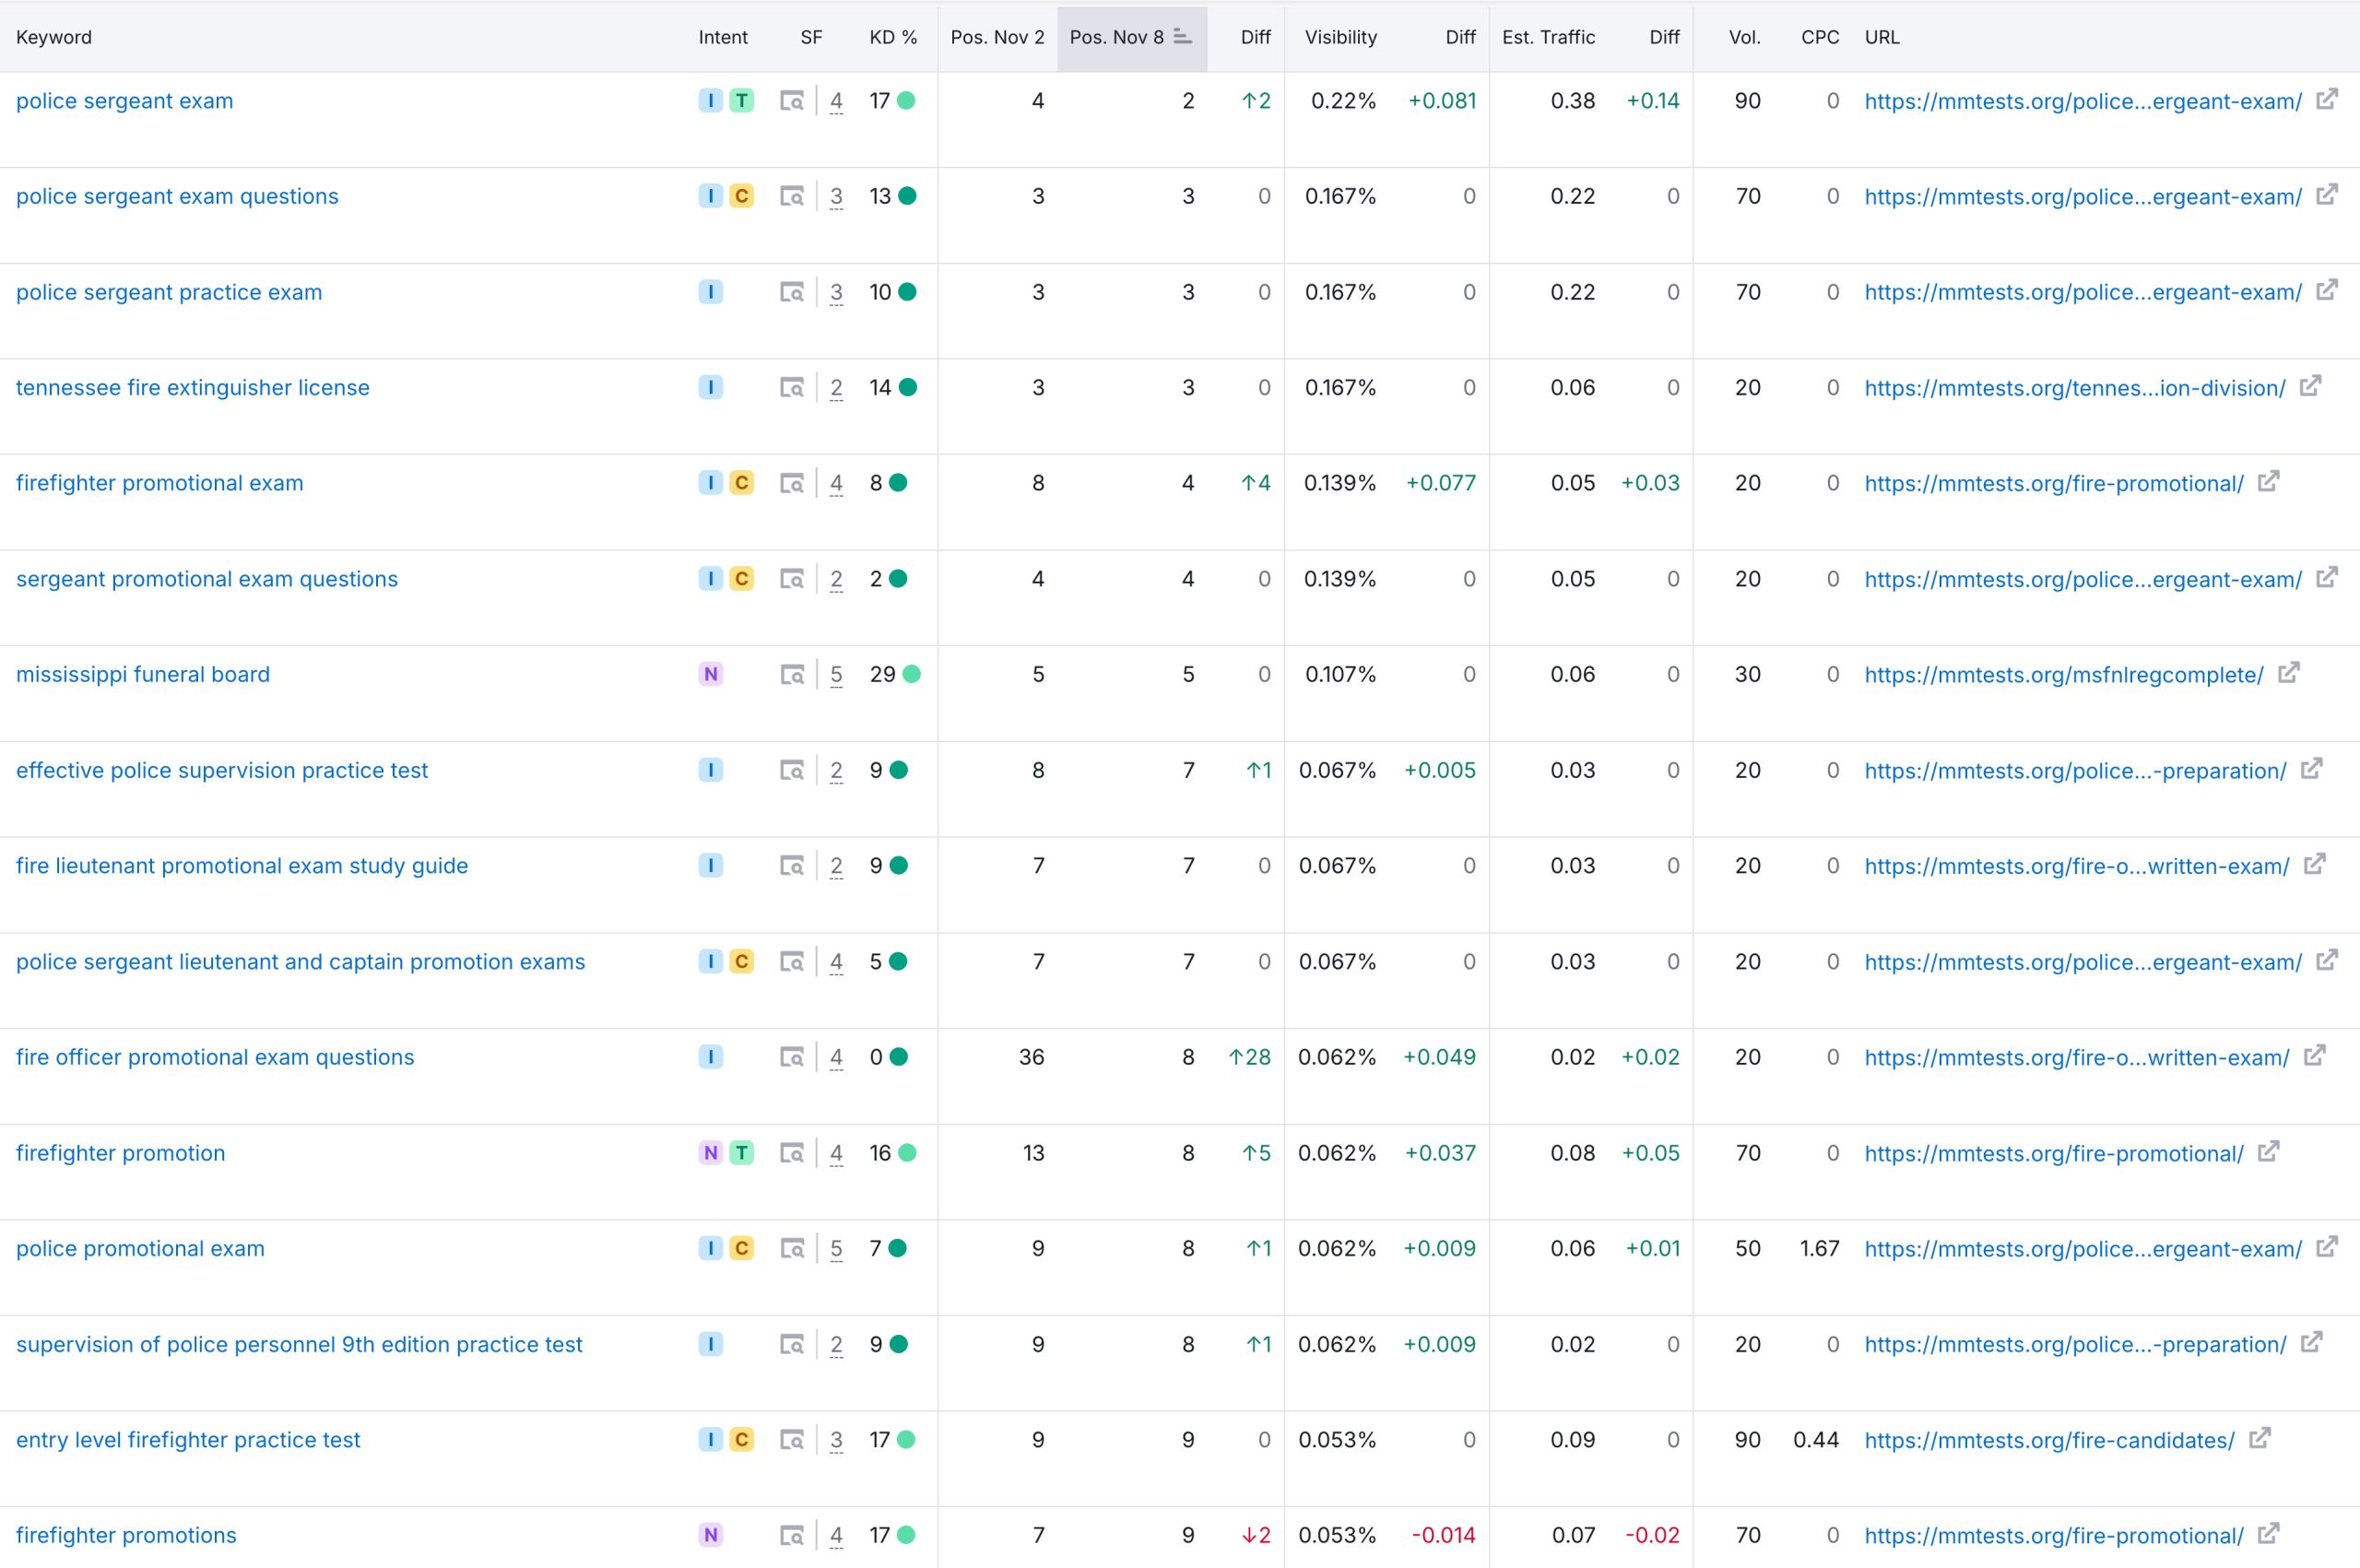
Task: Click external link icon beside the msfnlregcomplete URL
Action: coord(2289,673)
